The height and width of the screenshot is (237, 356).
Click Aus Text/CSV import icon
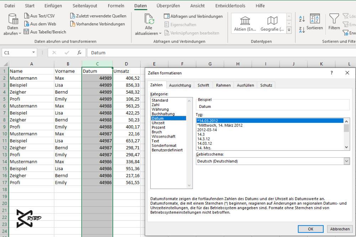(x=27, y=16)
